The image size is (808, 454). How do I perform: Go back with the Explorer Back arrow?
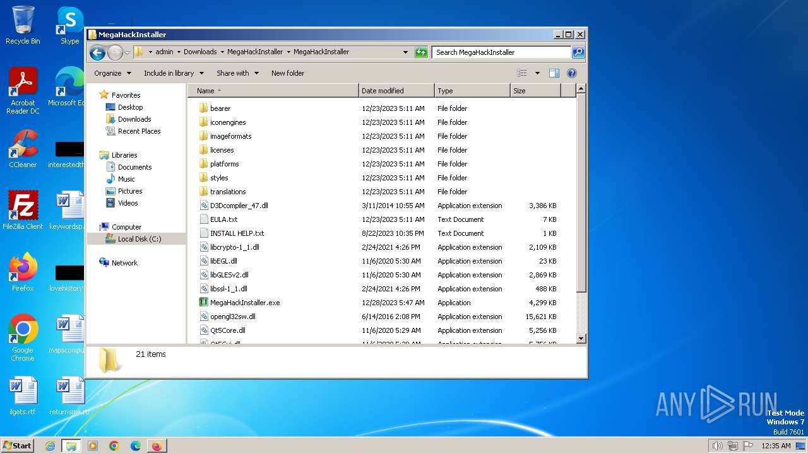pyautogui.click(x=97, y=52)
